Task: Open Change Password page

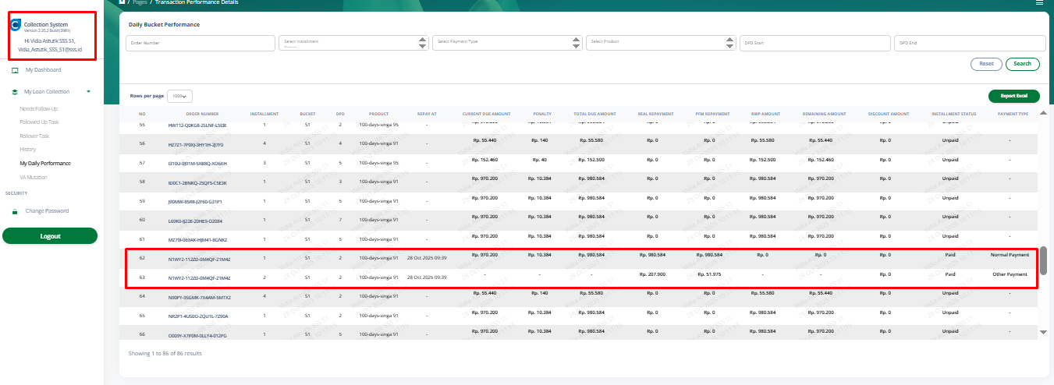Action: coord(47,211)
